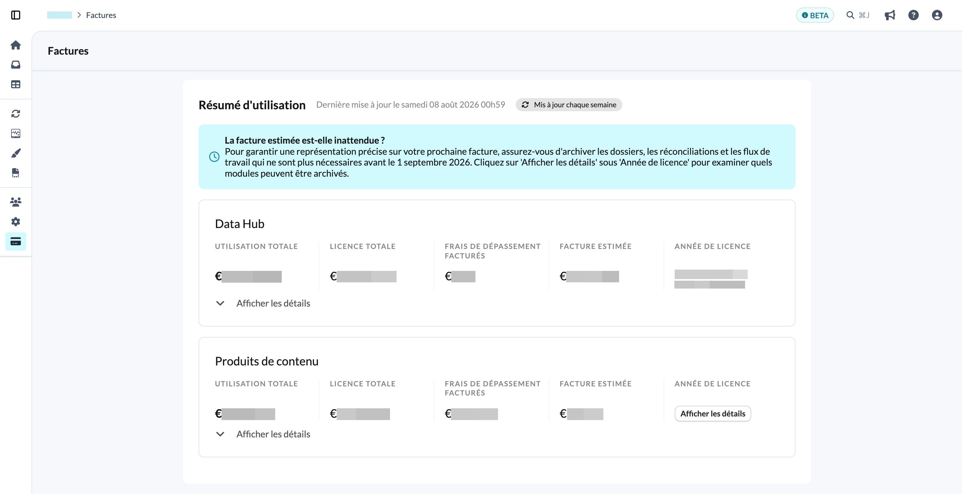Click 'La facture estimée est-elle inattendue ?' heading
The image size is (962, 494).
point(305,140)
